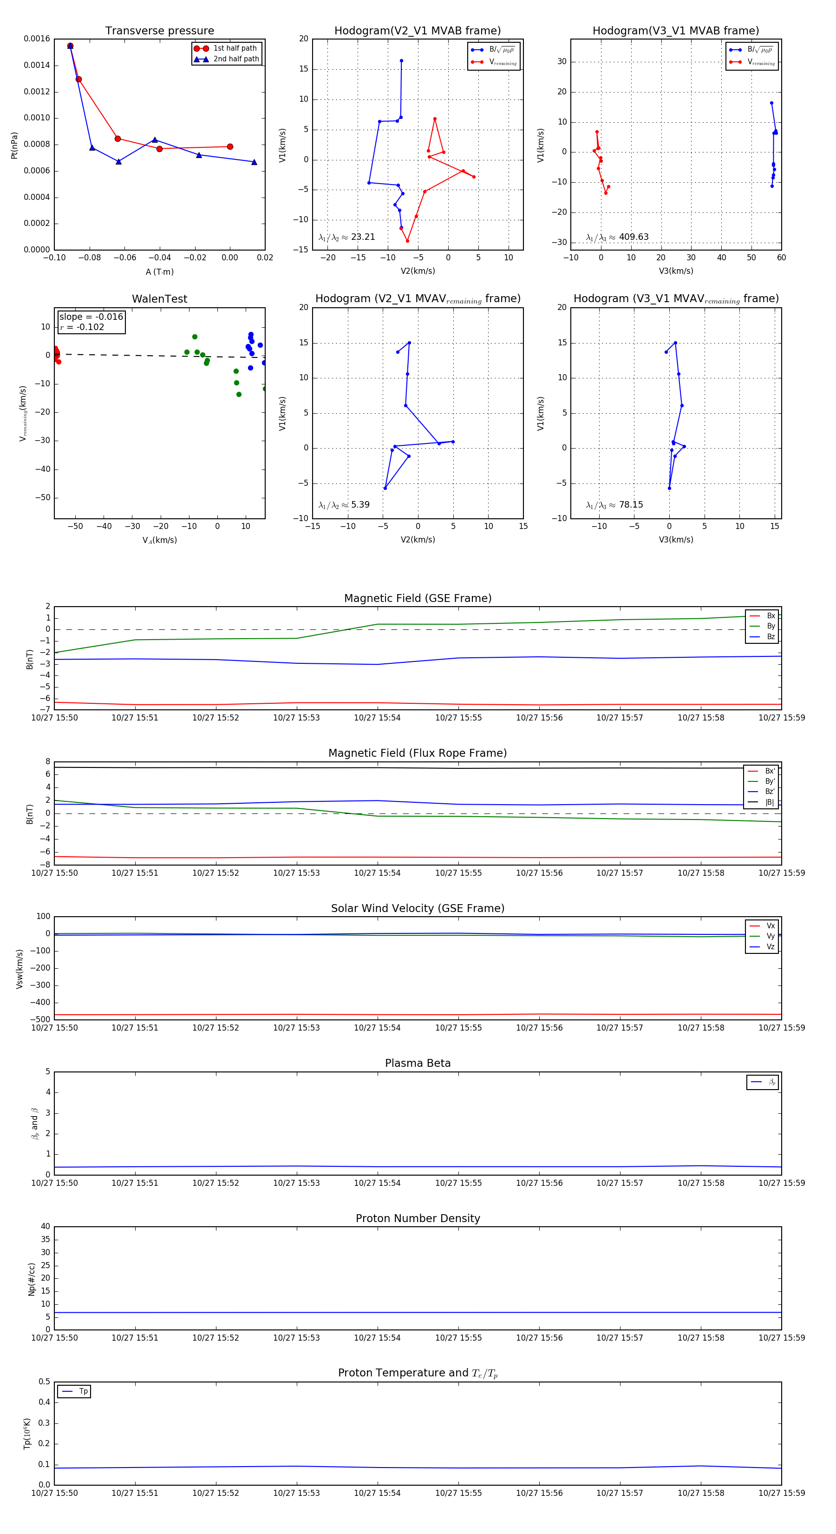The image size is (836, 1534).
Task: Click "10/27 15:50" tick under GSE Magnetic Field panel
Action: [54, 718]
